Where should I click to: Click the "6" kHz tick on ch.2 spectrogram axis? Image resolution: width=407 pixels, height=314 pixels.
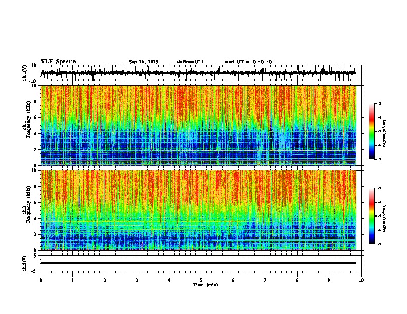[36, 203]
